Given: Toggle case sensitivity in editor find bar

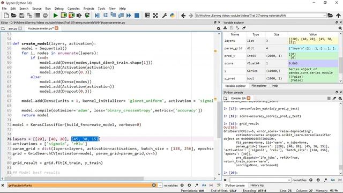Looking at the screenshot, I should tap(204, 185).
